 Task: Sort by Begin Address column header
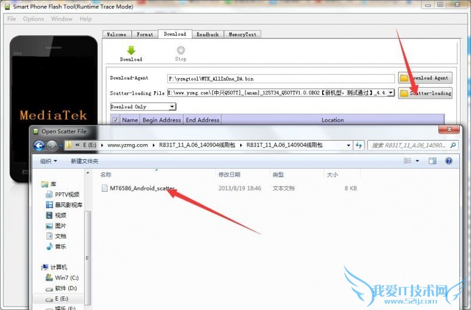click(x=161, y=120)
